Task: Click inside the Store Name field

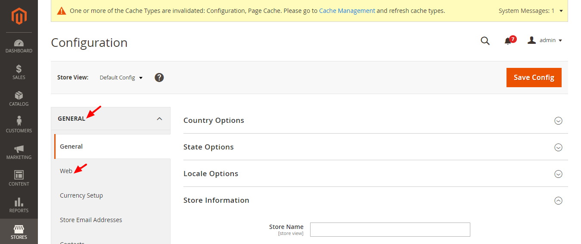Action: (x=390, y=229)
